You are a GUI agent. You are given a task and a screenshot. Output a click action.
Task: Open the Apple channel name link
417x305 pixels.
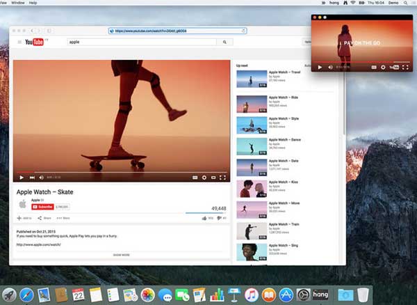pyautogui.click(x=35, y=200)
